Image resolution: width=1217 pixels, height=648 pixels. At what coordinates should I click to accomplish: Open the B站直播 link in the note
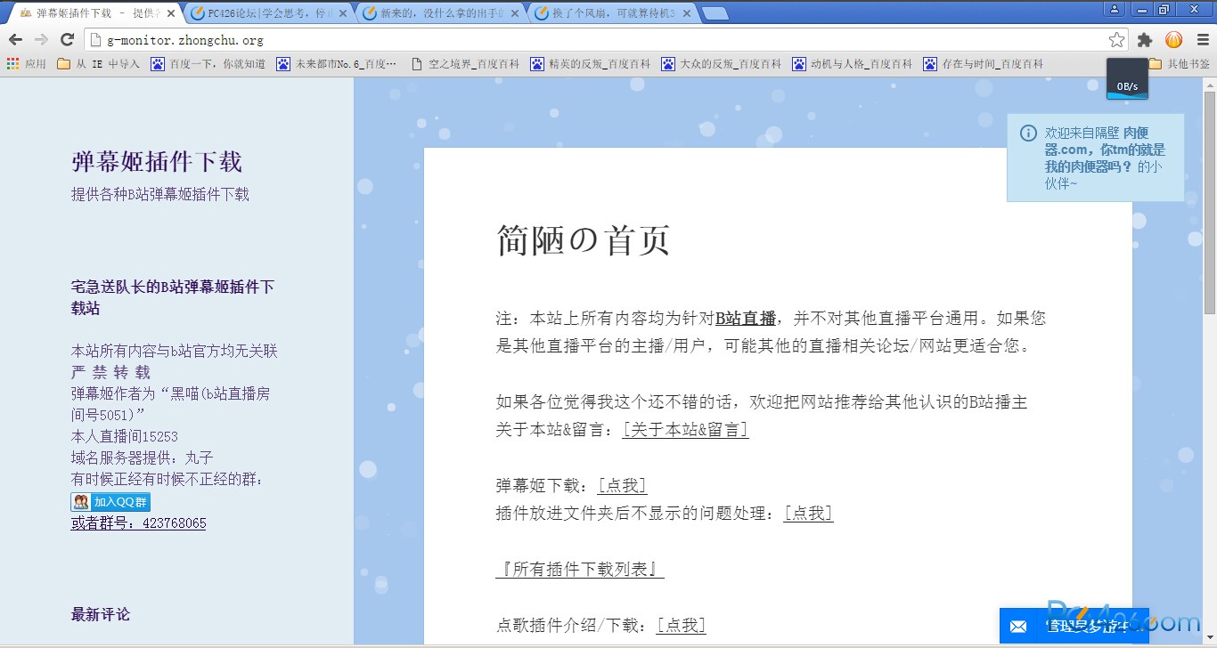tap(746, 318)
